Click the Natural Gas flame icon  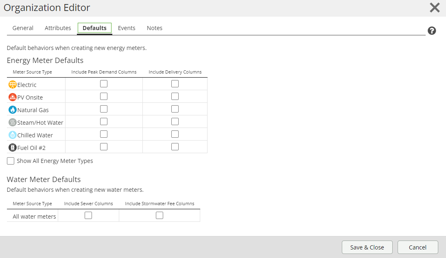pyautogui.click(x=13, y=110)
